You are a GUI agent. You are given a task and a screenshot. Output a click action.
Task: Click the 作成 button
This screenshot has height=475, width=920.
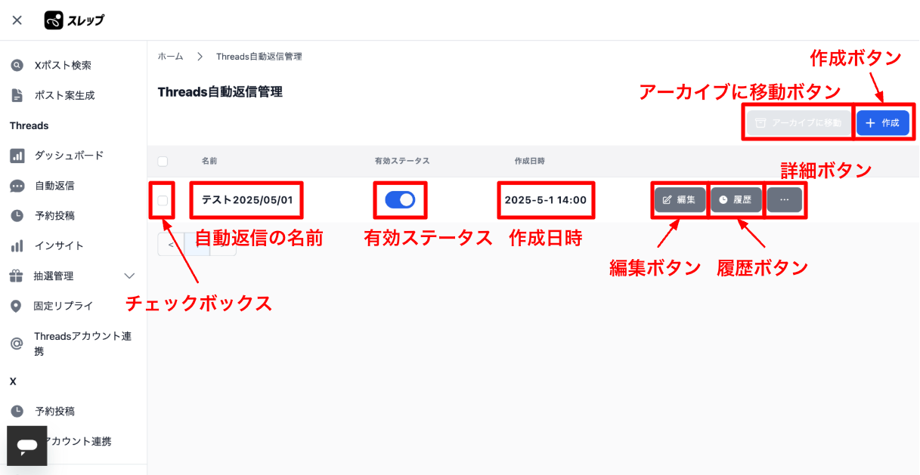(x=883, y=123)
